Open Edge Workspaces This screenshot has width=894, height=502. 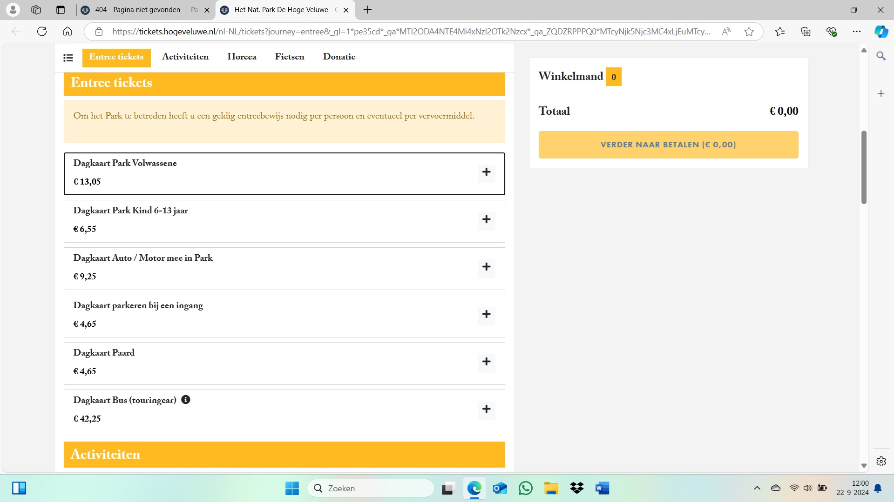click(x=36, y=10)
